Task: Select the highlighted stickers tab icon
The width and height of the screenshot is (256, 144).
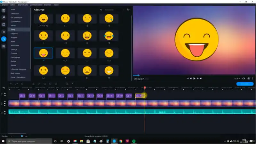Action: point(4,39)
